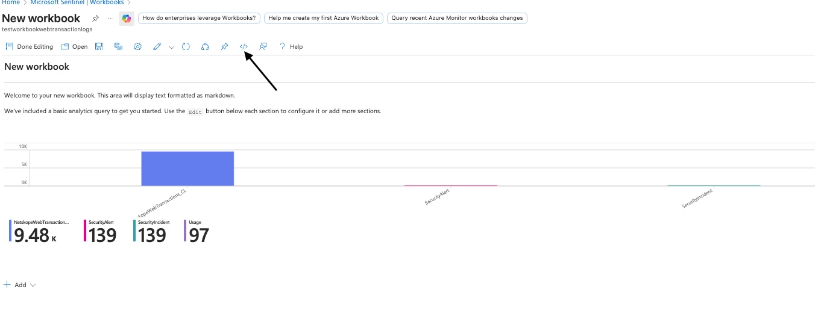Open Microsoft Sentinel | Workbooks breadcrumb
Image resolution: width=815 pixels, height=316 pixels.
coord(77,2)
